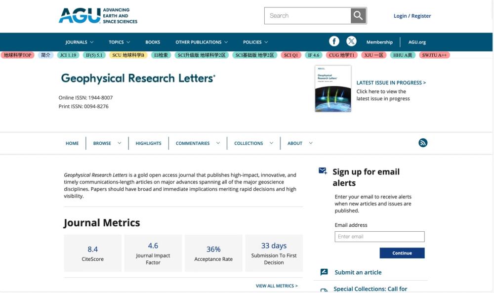The image size is (494, 293).
Task: Open VIEW ALL METRICS link
Action: tap(277, 286)
